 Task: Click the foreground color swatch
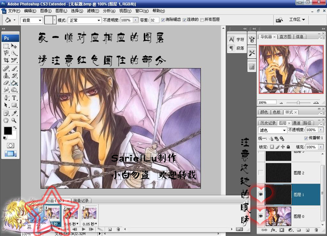coord(8,131)
